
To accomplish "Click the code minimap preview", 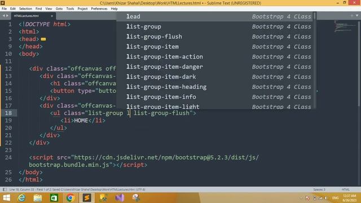I will pos(345,27).
